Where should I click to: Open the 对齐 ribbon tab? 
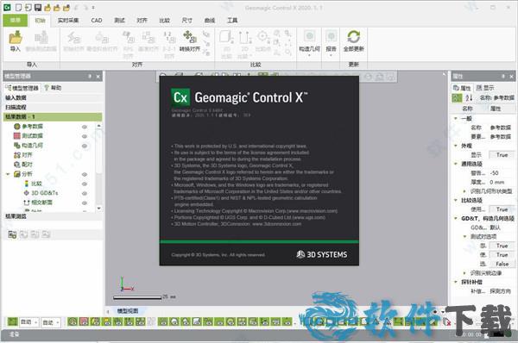142,21
